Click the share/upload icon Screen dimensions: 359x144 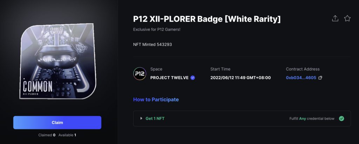pyautogui.click(x=335, y=18)
